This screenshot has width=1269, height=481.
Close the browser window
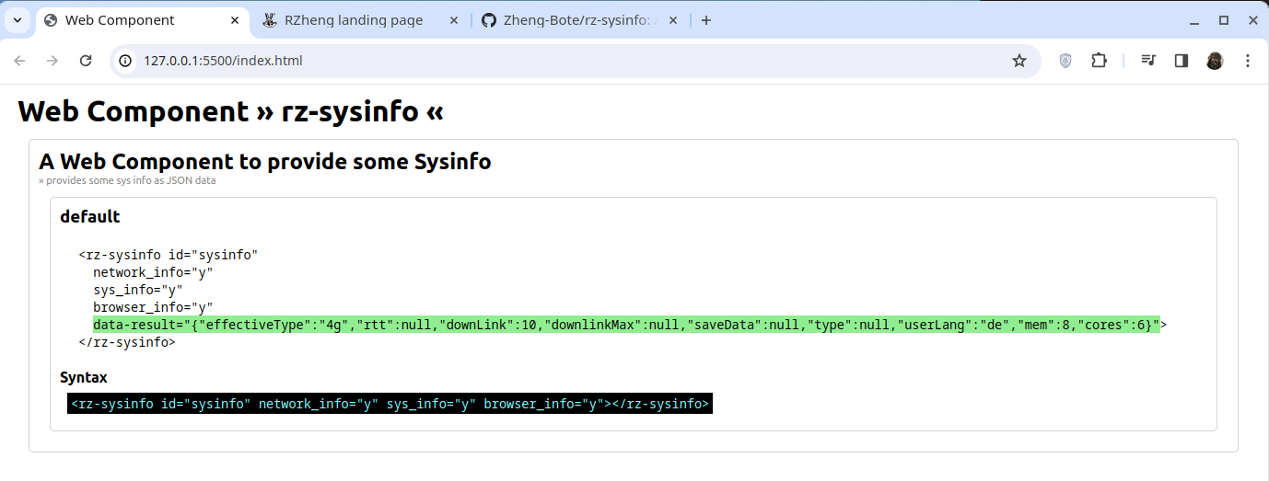pos(1252,20)
